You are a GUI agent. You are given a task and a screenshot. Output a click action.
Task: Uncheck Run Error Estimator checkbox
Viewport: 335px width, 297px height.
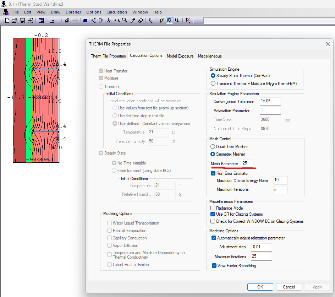(213, 173)
